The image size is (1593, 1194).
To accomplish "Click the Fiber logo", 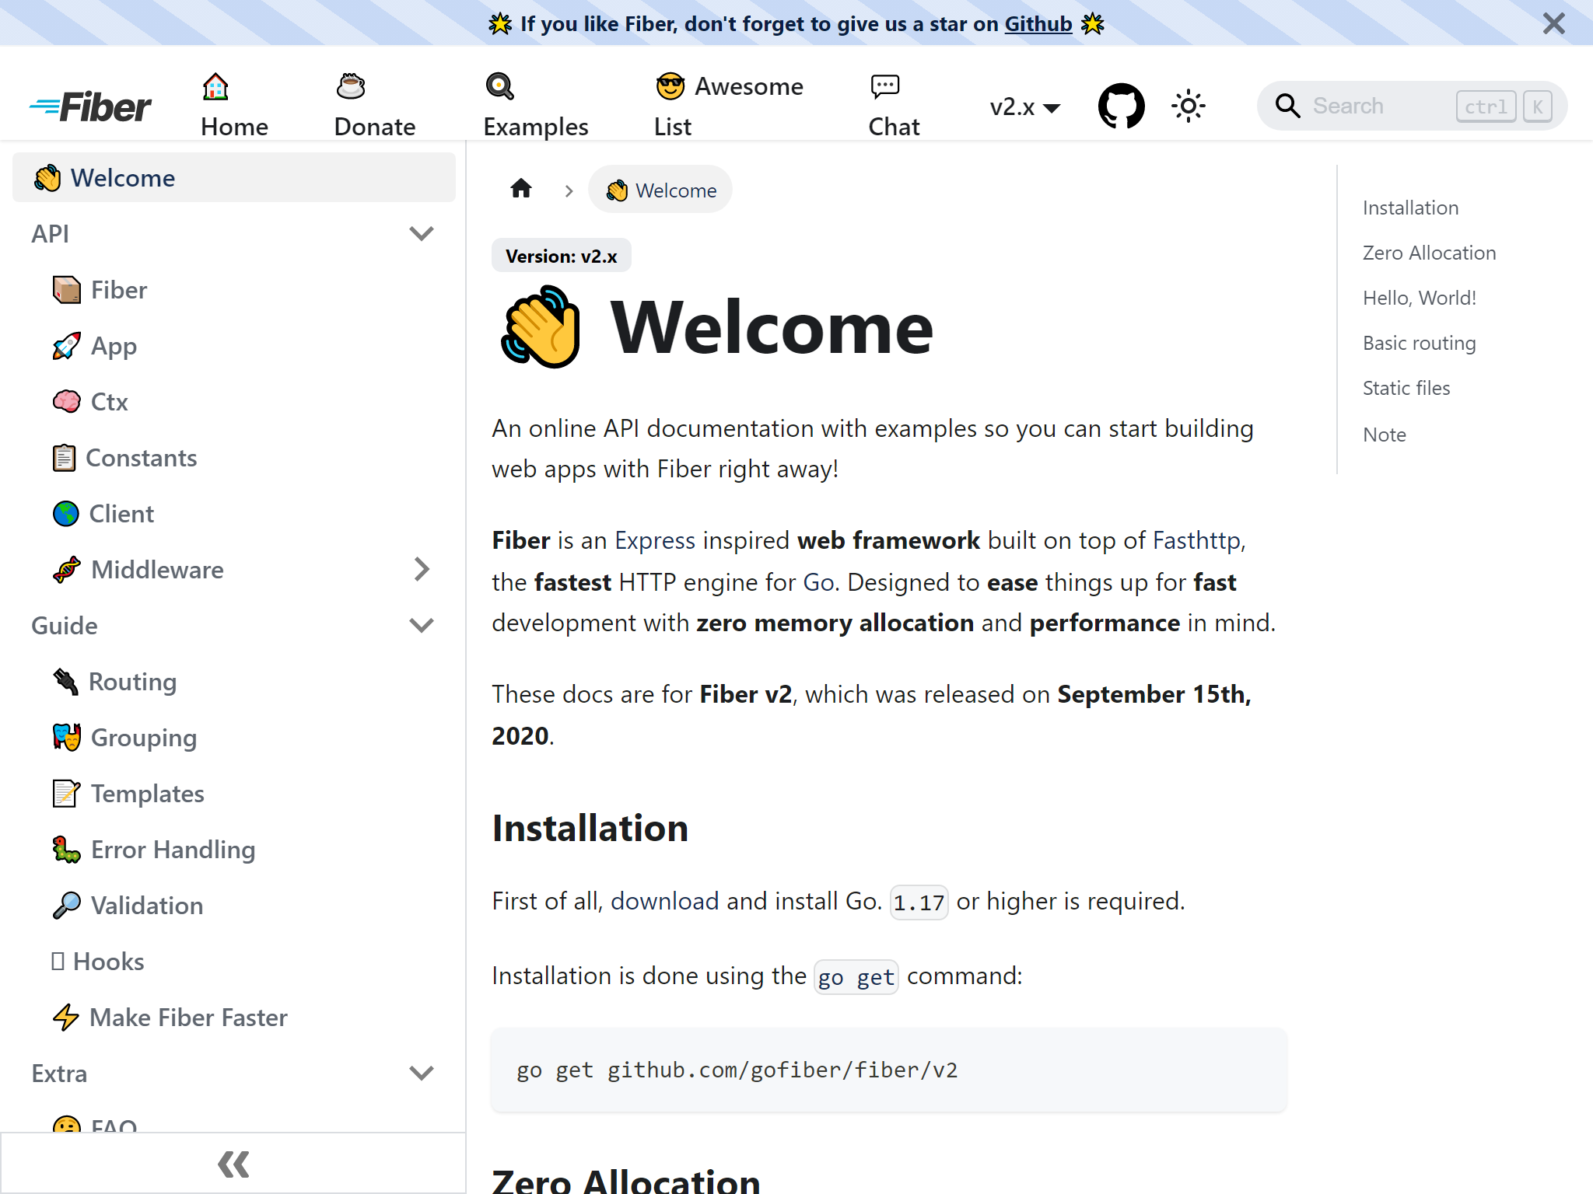I will point(91,106).
